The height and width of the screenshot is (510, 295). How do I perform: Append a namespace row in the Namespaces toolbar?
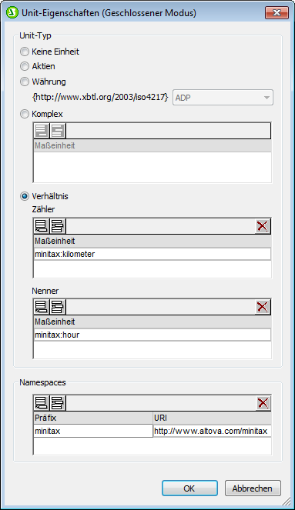coord(42,403)
